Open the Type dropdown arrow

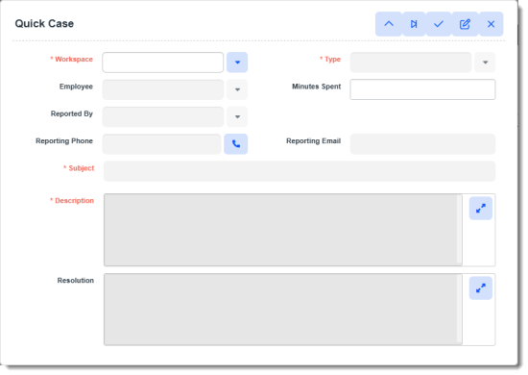(485, 62)
